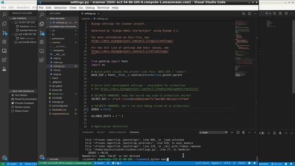Open the Terminal menu

[103, 8]
